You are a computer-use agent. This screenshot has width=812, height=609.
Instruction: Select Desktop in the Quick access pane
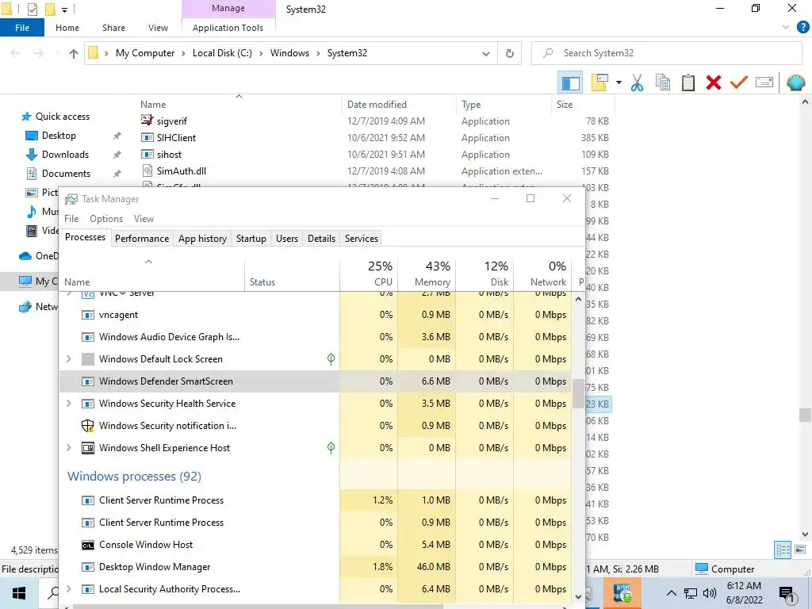pos(59,136)
